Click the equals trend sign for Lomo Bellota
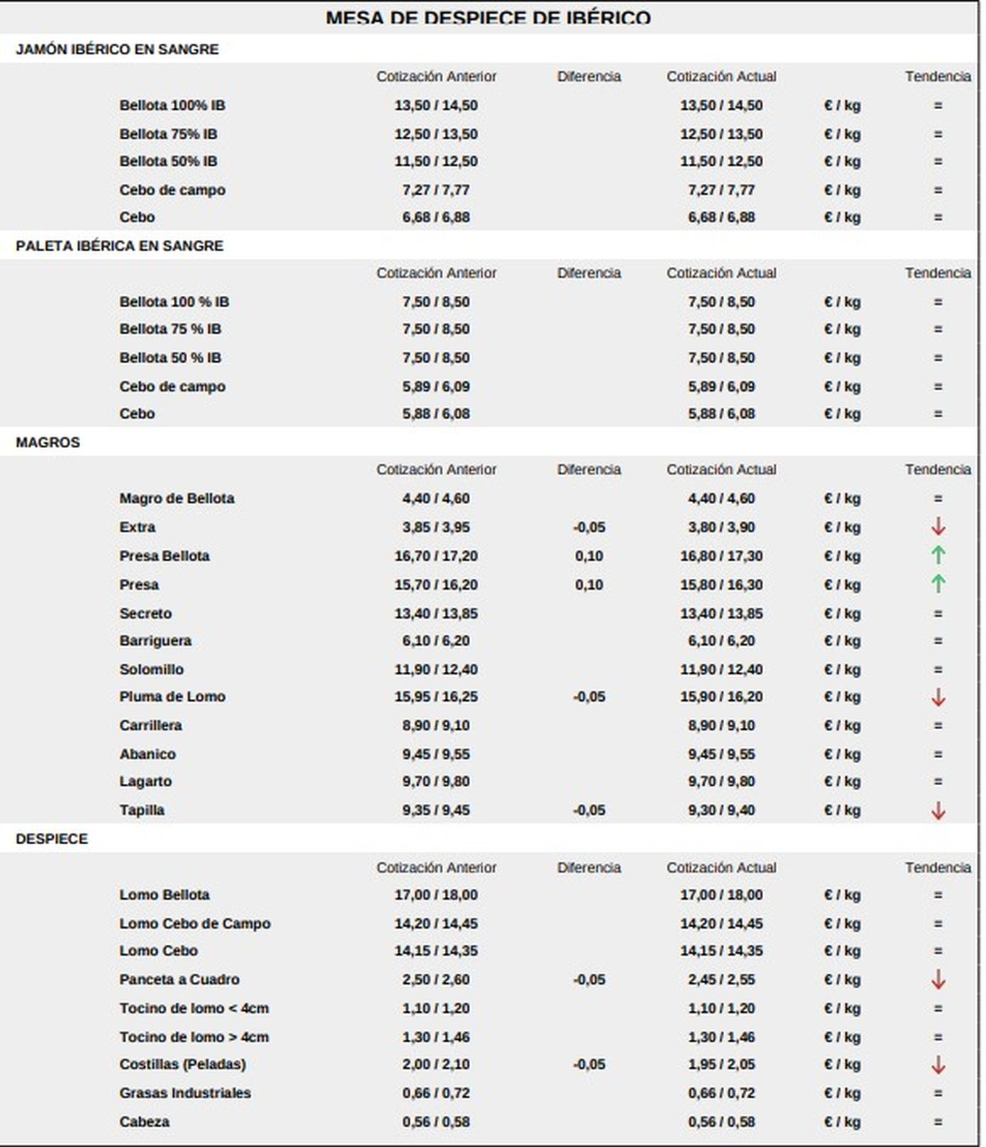 coord(937,895)
